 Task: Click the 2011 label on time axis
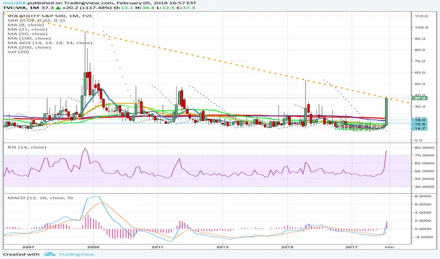(x=158, y=247)
